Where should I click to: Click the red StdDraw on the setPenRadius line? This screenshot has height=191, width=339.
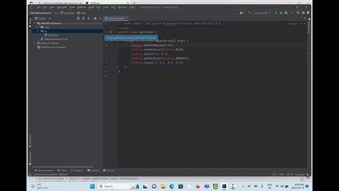point(137,45)
